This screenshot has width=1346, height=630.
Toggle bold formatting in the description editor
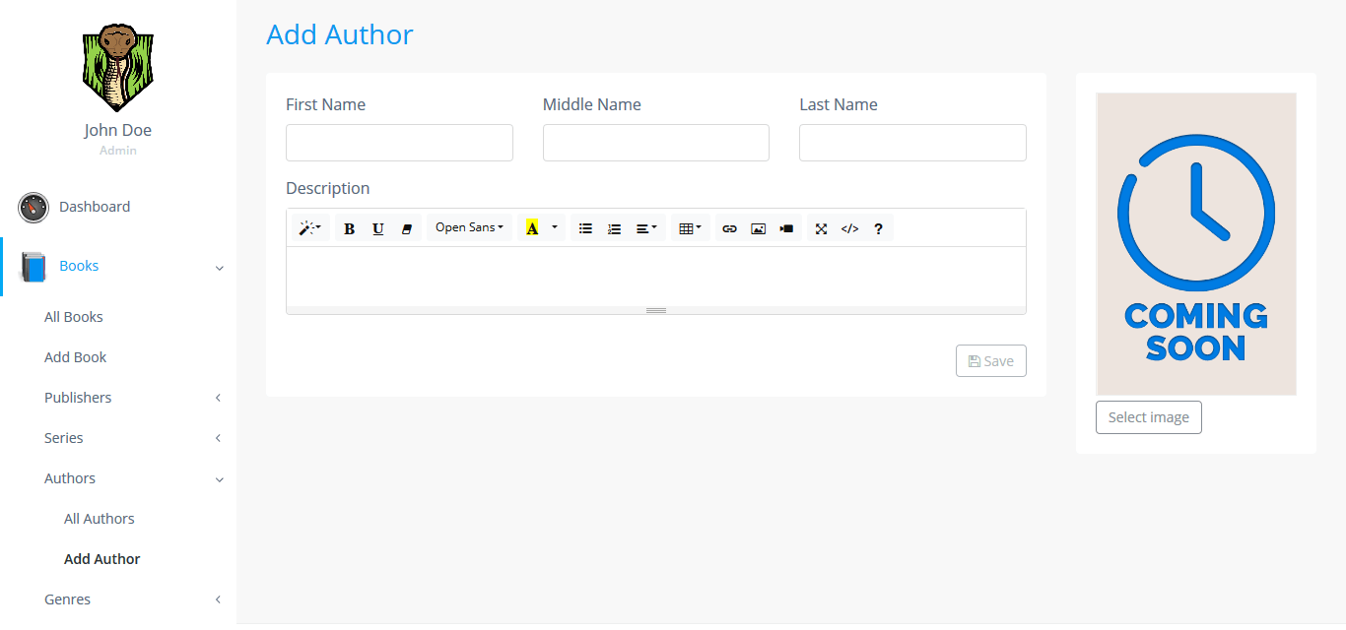(349, 228)
